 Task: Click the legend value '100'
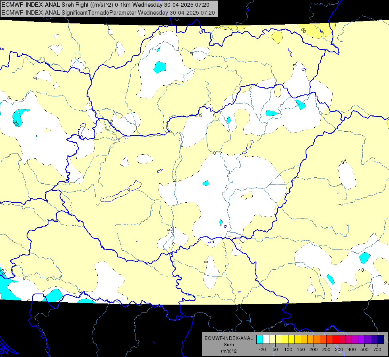click(x=288, y=349)
